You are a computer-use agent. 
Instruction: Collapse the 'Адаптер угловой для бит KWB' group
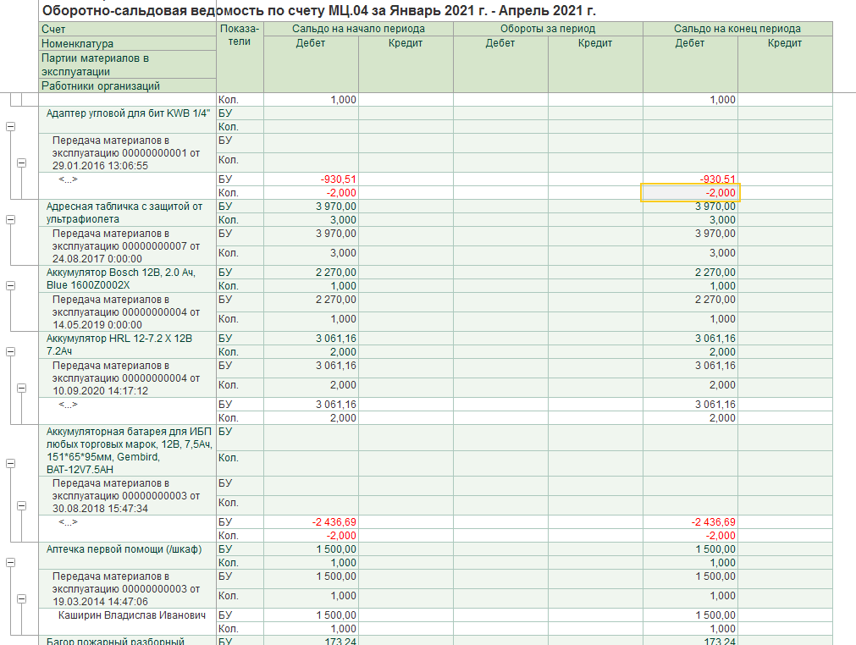point(11,126)
